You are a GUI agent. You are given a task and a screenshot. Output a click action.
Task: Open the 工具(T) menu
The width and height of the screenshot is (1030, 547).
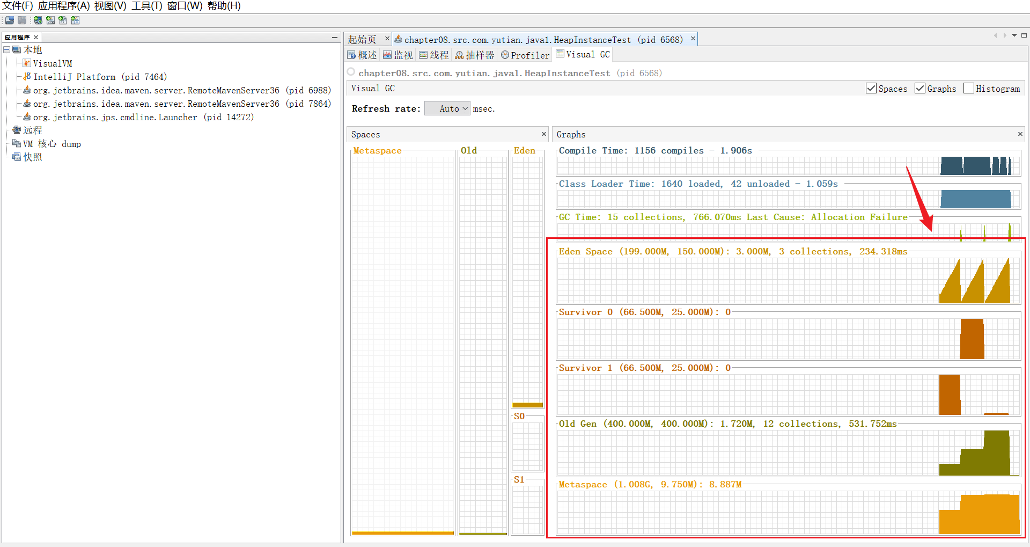pyautogui.click(x=146, y=6)
